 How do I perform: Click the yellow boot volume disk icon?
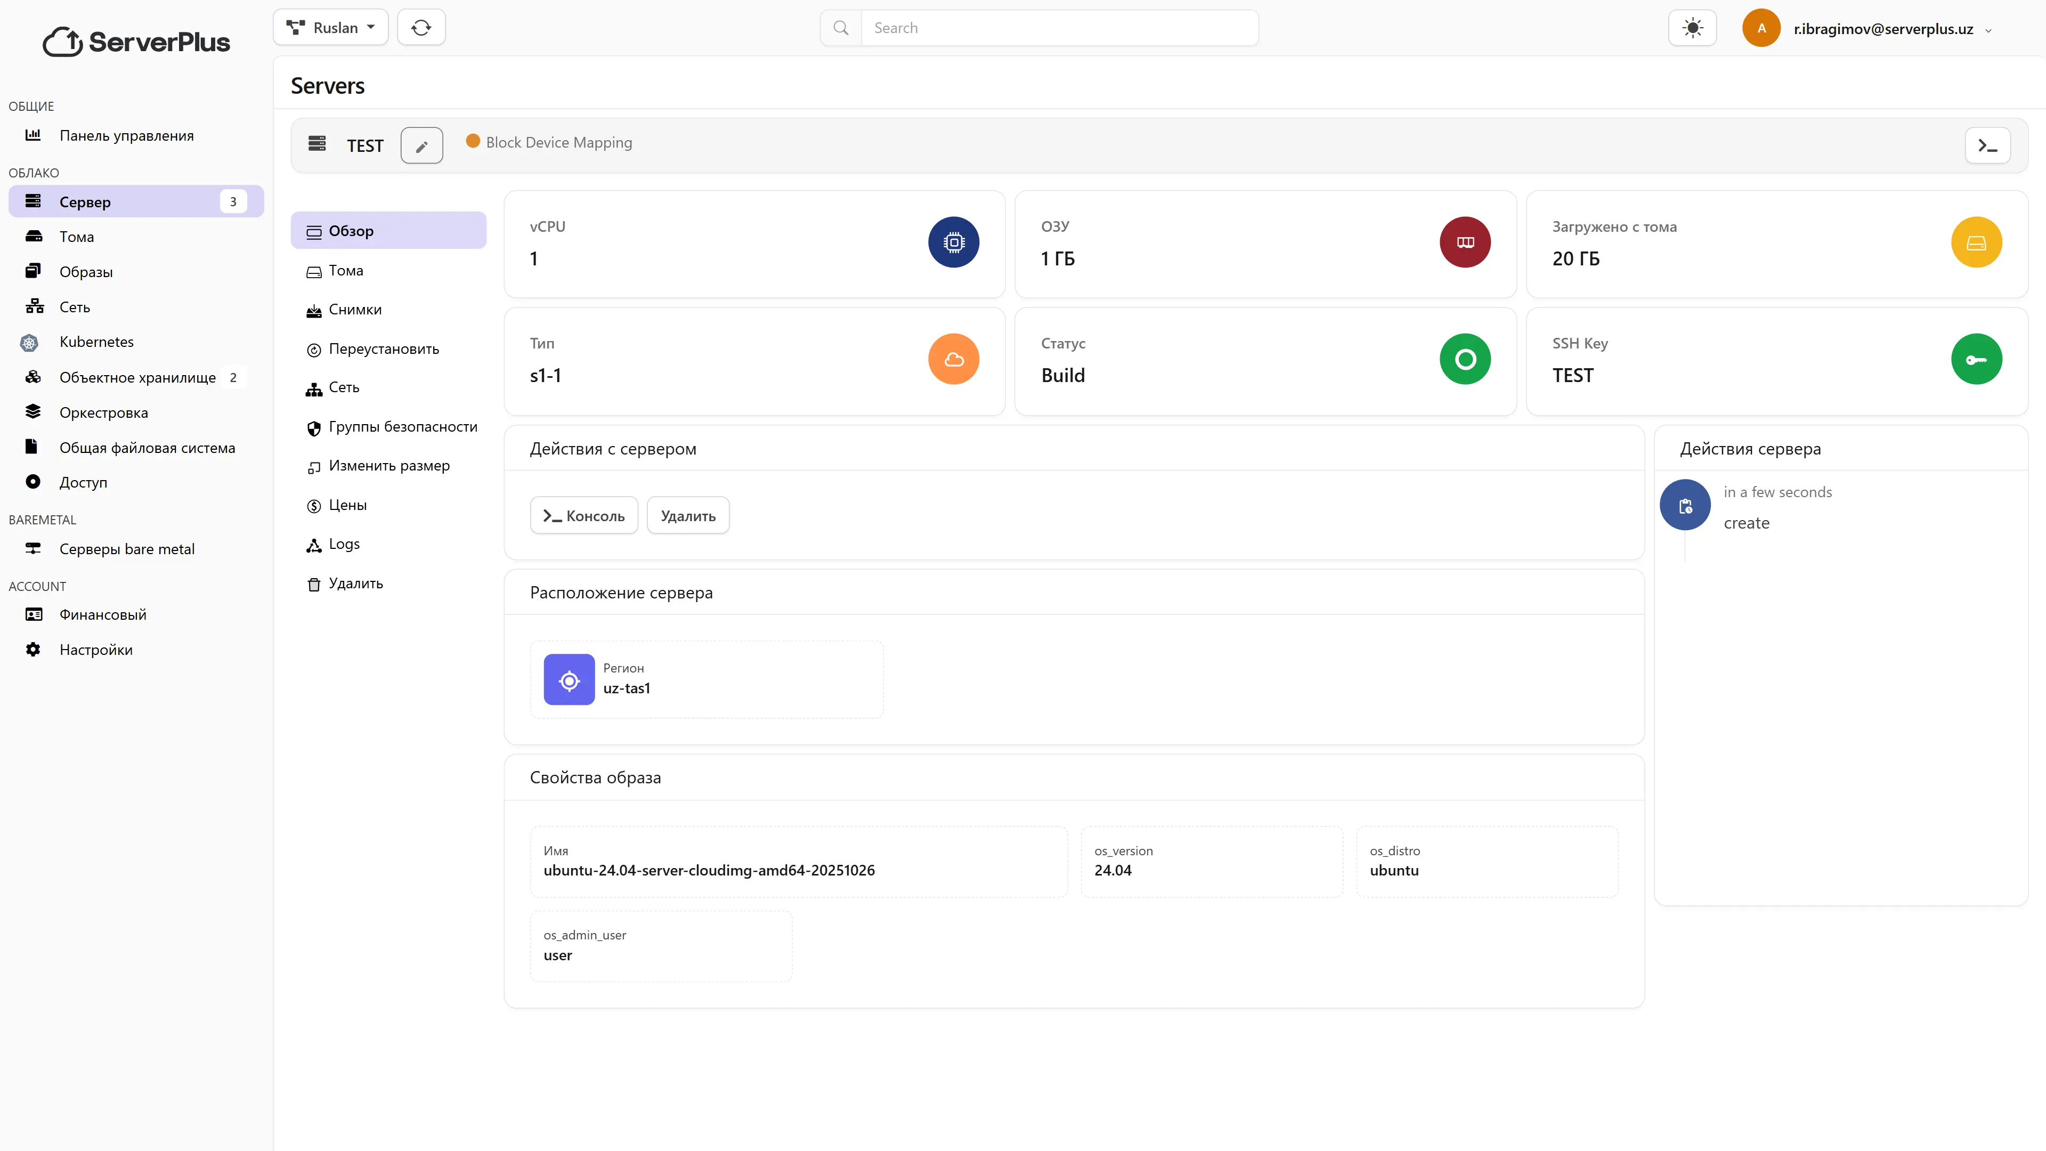[1975, 242]
